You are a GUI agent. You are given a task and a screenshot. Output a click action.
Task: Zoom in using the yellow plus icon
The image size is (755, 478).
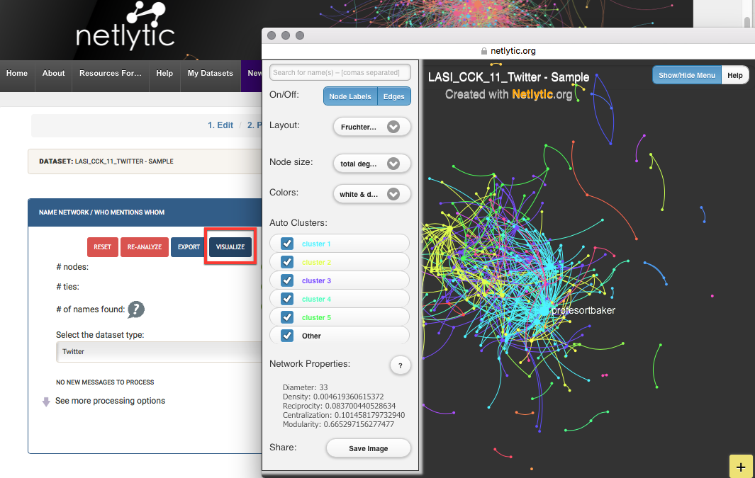tap(741, 466)
